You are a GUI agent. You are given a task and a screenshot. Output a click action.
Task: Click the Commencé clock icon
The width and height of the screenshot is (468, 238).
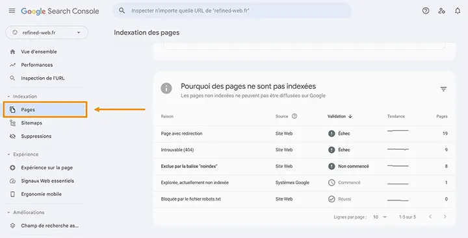pos(331,183)
